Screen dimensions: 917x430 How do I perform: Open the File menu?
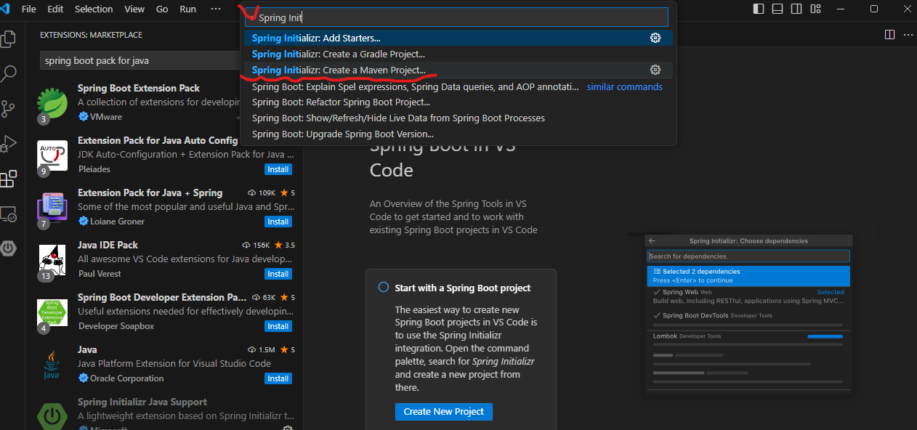(x=28, y=9)
